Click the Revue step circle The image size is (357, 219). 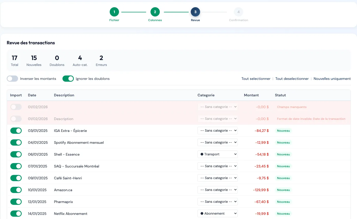[195, 12]
